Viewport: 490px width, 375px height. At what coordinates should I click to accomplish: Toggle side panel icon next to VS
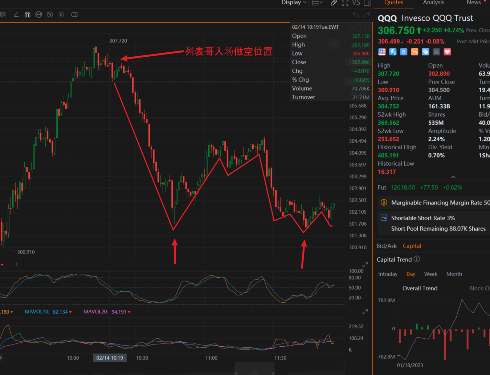pos(367,3)
